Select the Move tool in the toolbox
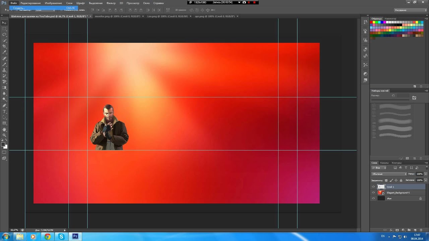The width and height of the screenshot is (429, 241). (4, 23)
